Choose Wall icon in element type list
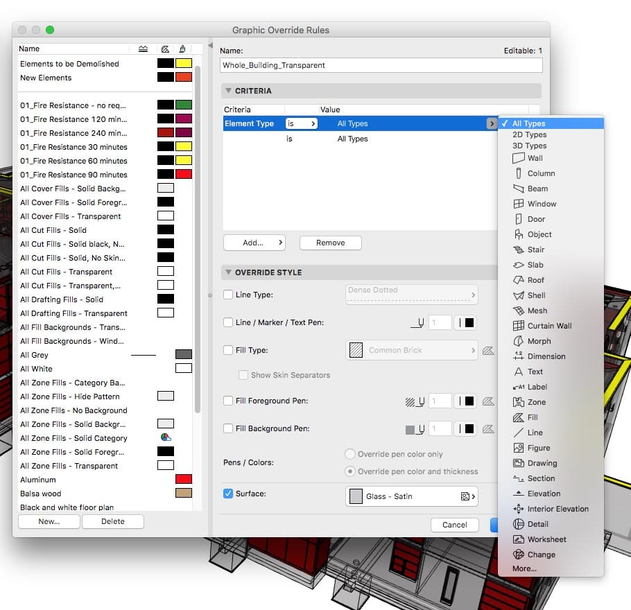Image resolution: width=631 pixels, height=610 pixels. [x=519, y=158]
